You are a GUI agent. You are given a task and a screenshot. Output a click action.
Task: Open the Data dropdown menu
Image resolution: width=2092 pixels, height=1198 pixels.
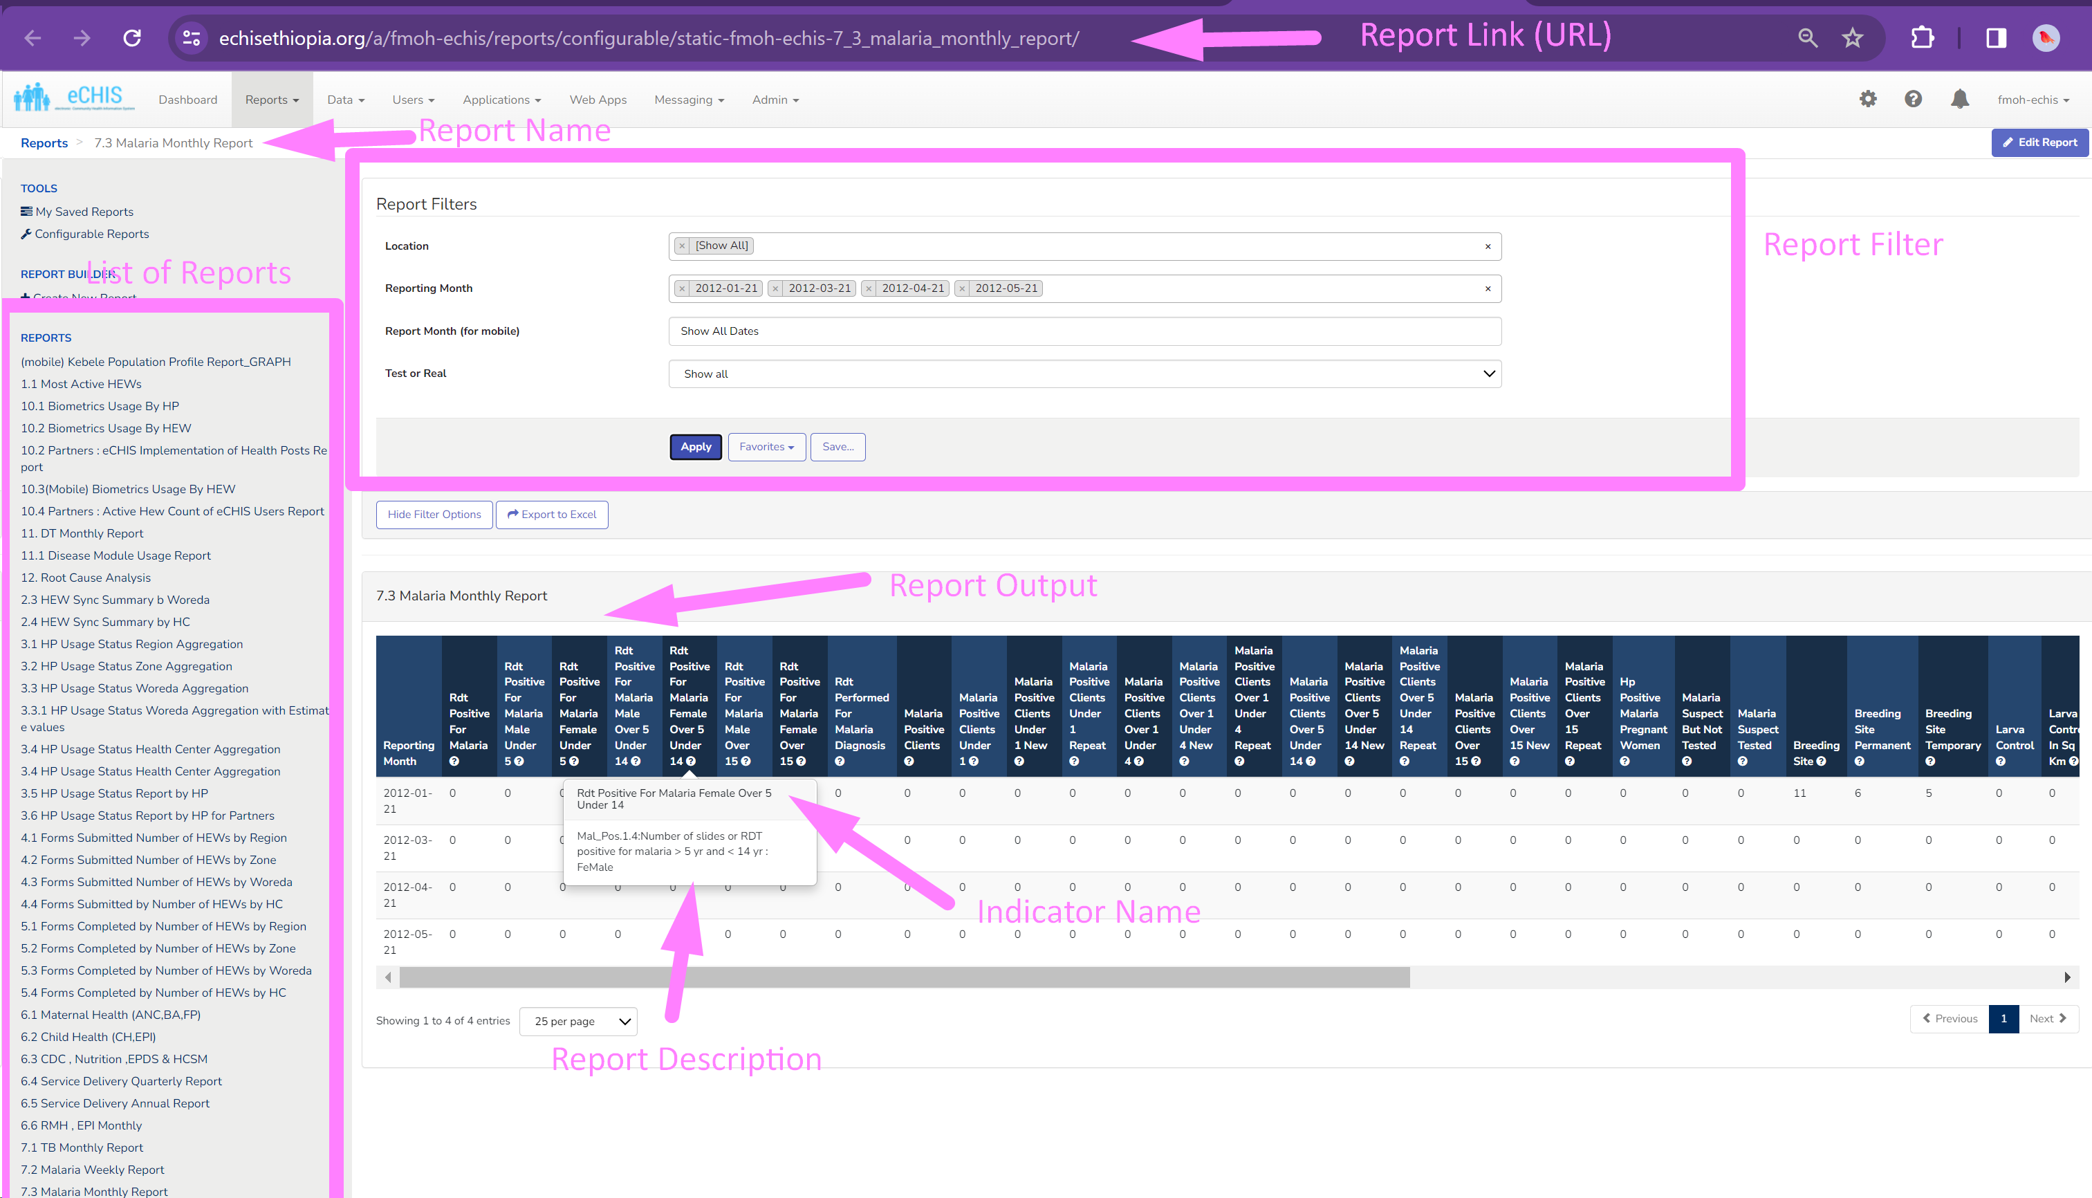click(346, 100)
